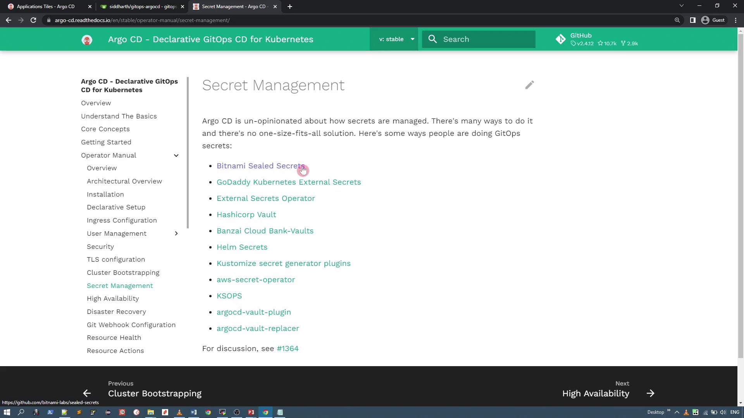Image resolution: width=744 pixels, height=418 pixels.
Task: Switch to siddharth/gitops-argocd tab
Action: point(143,7)
